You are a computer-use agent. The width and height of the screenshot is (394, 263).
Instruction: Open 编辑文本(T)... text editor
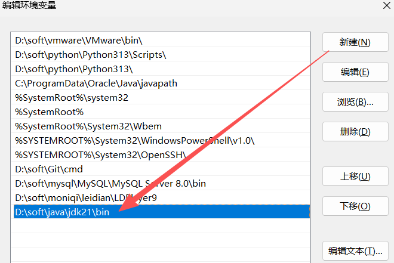(x=355, y=250)
